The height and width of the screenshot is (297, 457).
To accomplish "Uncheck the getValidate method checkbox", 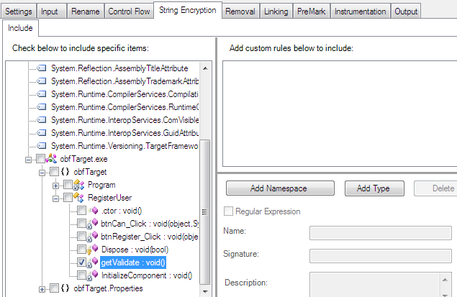I will 81,262.
